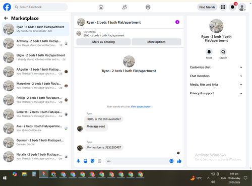Viewport: 252px width, 186px height.
Task: Click the Mark as pending button
Action: 103,42
